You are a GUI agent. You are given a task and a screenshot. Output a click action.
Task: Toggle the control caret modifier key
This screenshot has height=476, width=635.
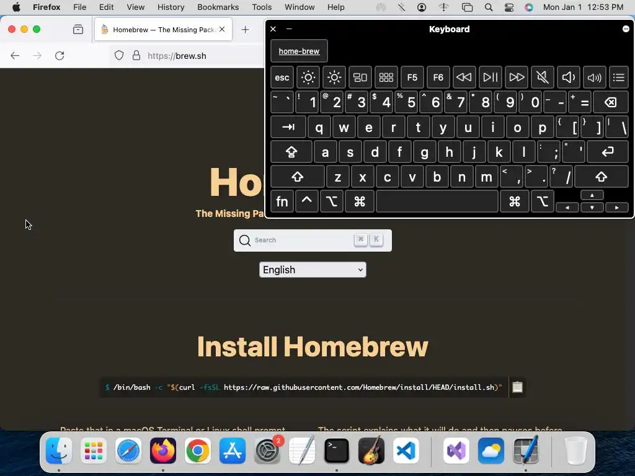tap(306, 201)
